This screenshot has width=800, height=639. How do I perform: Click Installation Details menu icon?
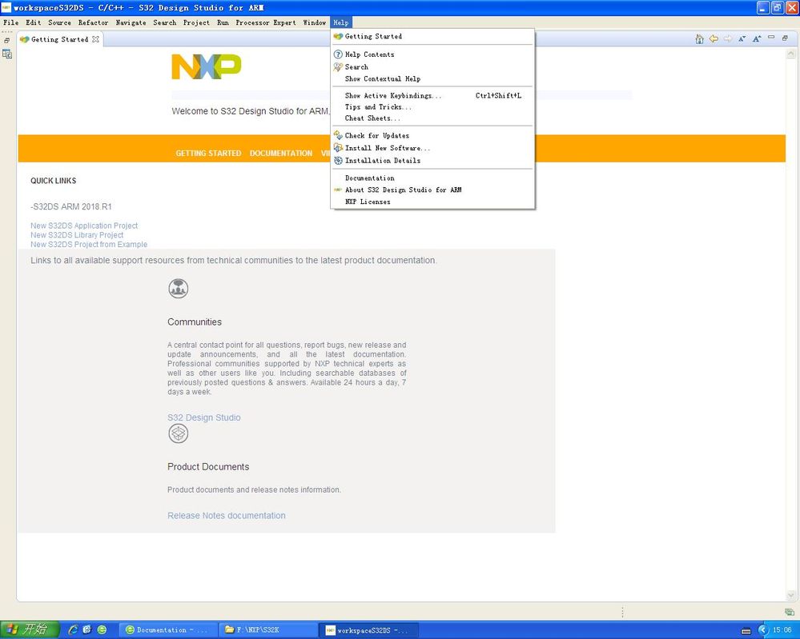[x=338, y=161]
